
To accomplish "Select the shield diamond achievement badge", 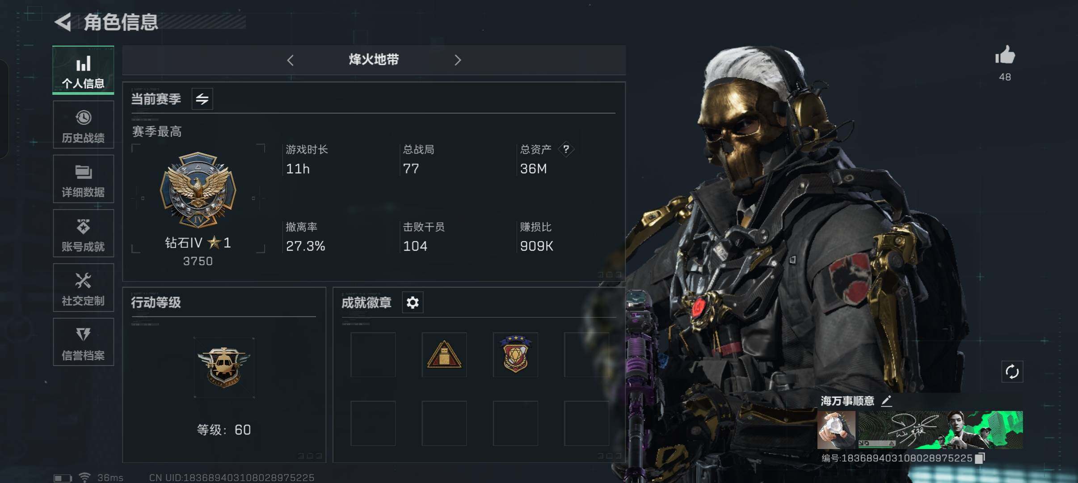I will click(x=515, y=355).
